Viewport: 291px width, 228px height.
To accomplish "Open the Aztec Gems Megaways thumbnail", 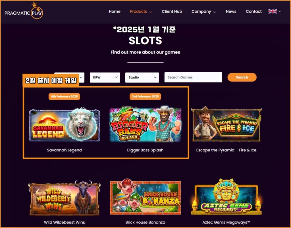I will pos(226,197).
